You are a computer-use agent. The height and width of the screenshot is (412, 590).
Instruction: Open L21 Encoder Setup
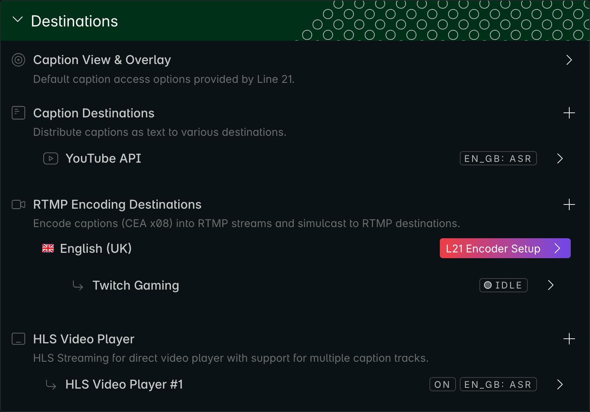click(x=505, y=248)
